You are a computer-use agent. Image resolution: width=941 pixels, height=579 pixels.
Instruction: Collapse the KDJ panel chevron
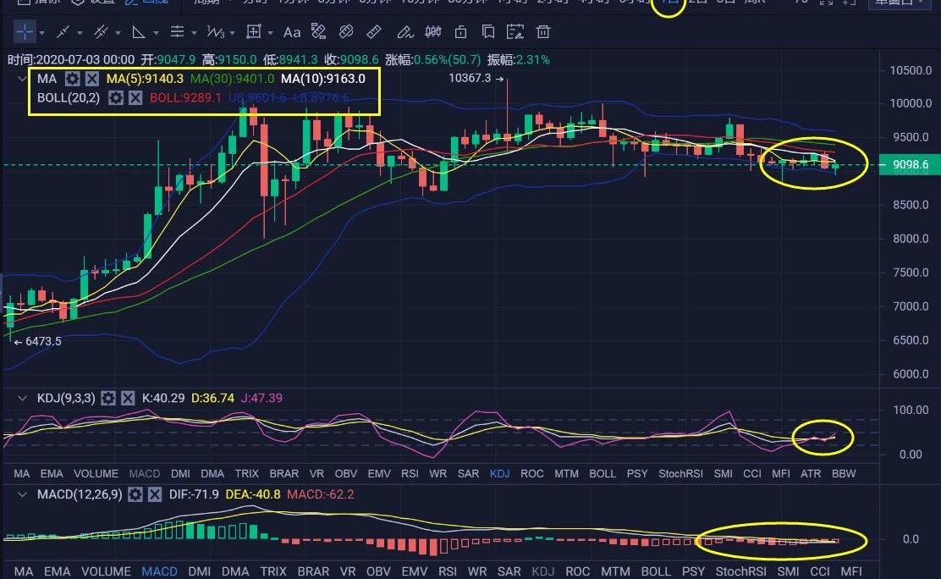(x=23, y=398)
